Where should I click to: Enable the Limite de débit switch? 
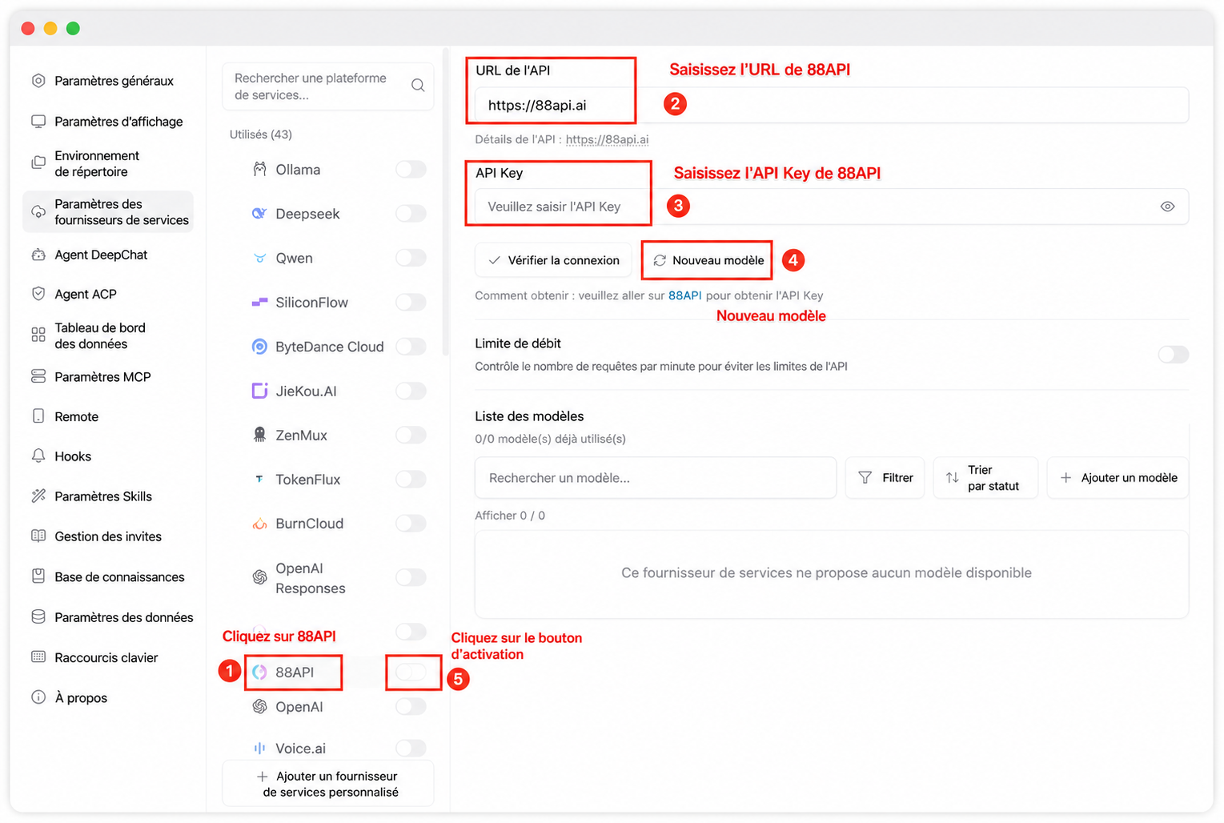1174,354
